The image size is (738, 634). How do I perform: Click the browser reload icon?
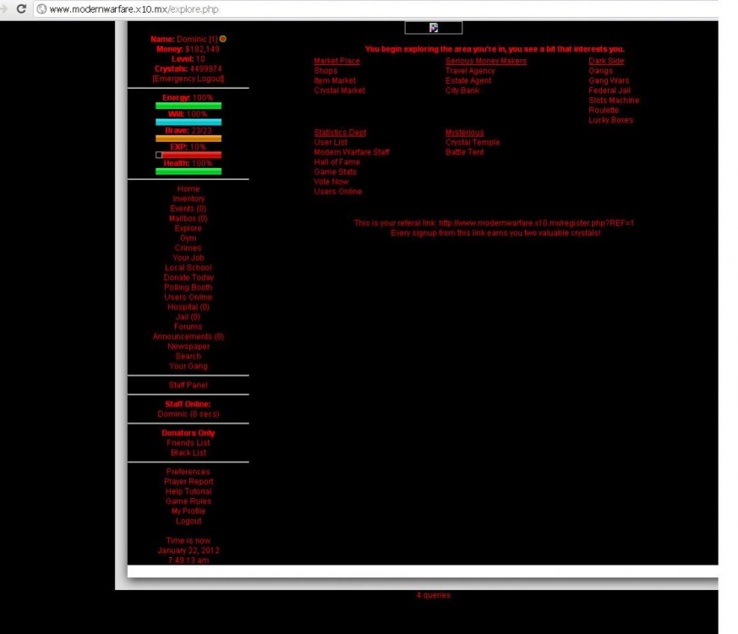[x=22, y=8]
